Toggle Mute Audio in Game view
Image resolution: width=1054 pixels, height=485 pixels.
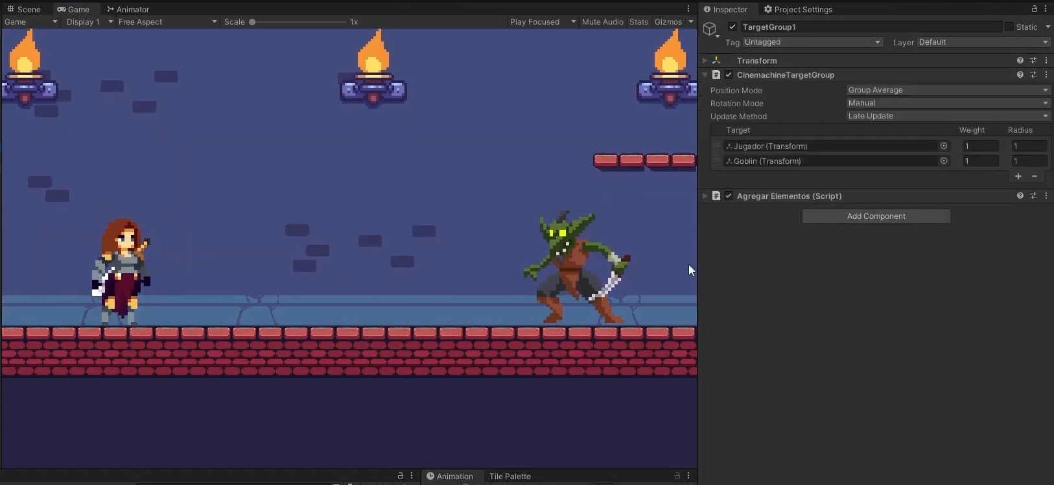tap(602, 21)
